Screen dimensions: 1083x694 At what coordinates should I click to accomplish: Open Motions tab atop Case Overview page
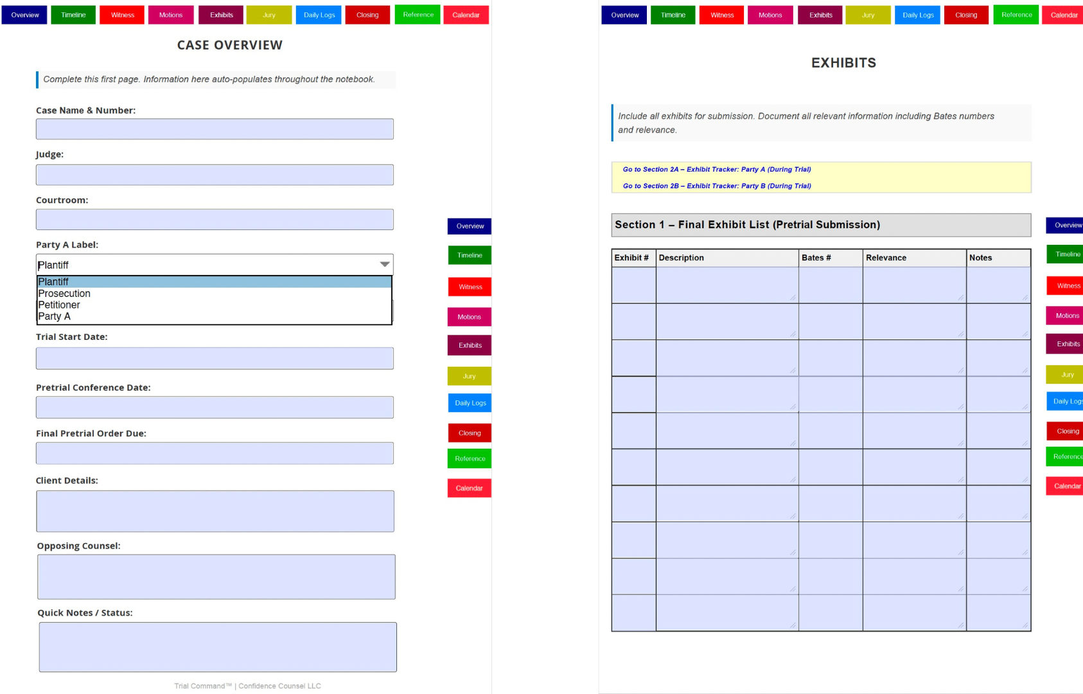pyautogui.click(x=171, y=15)
